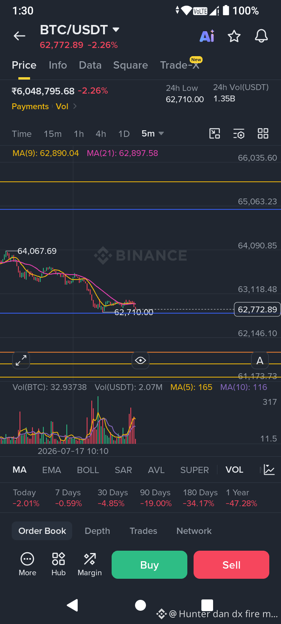Tap the Vol(BTC) 32.93738 label
Screen dimensions: 281x624
click(x=50, y=387)
